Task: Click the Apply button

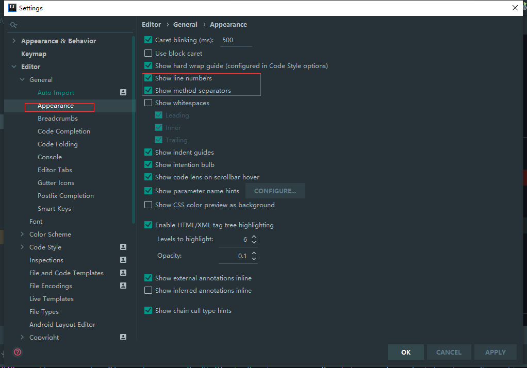Action: (496, 352)
